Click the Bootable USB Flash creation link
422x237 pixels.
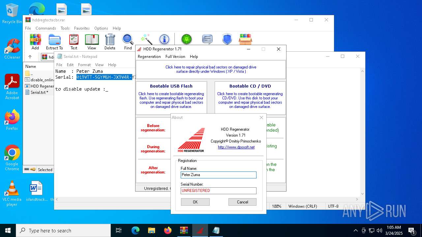(x=171, y=100)
